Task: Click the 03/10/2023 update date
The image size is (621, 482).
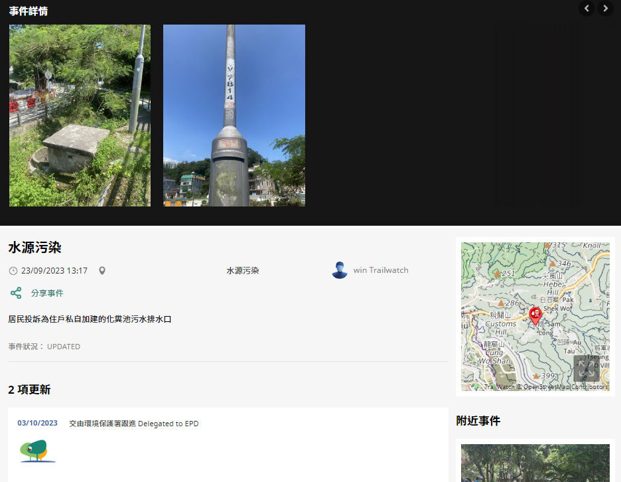Action: [37, 424]
